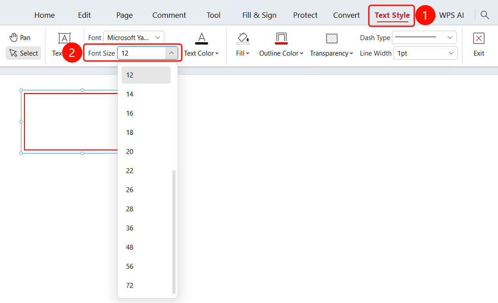Screen dimensions: 498x303
Task: Click the font size list scrollbar
Action: click(174, 232)
